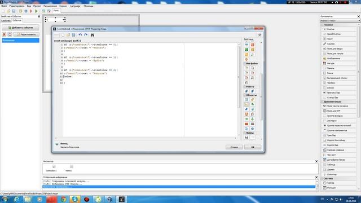Viewport: 361px width, 203px height.
Task: Select the Таймер component
Action: pos(338,183)
